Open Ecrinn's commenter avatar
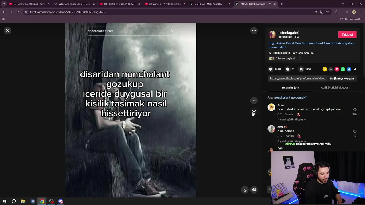365x205 pixels. [x=271, y=107]
